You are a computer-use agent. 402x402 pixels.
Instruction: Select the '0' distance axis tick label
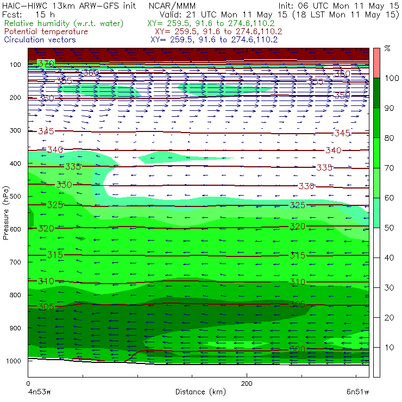pos(28,384)
